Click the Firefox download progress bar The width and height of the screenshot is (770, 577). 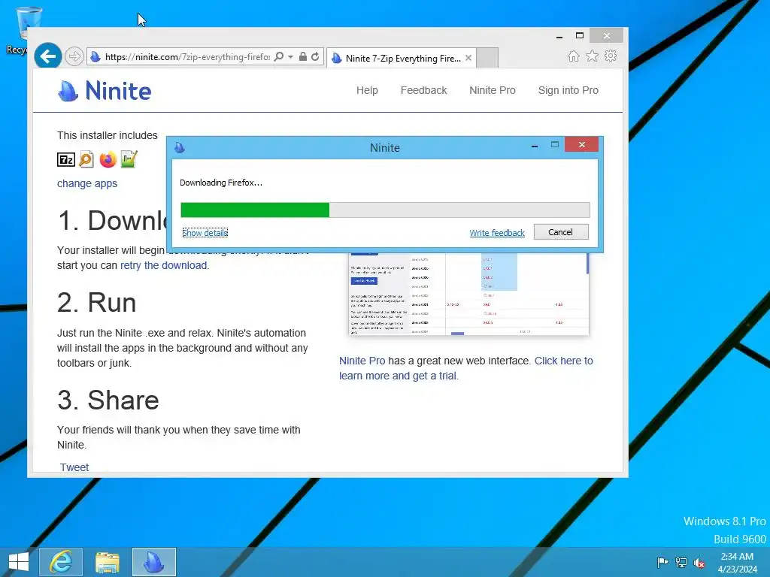coord(385,210)
